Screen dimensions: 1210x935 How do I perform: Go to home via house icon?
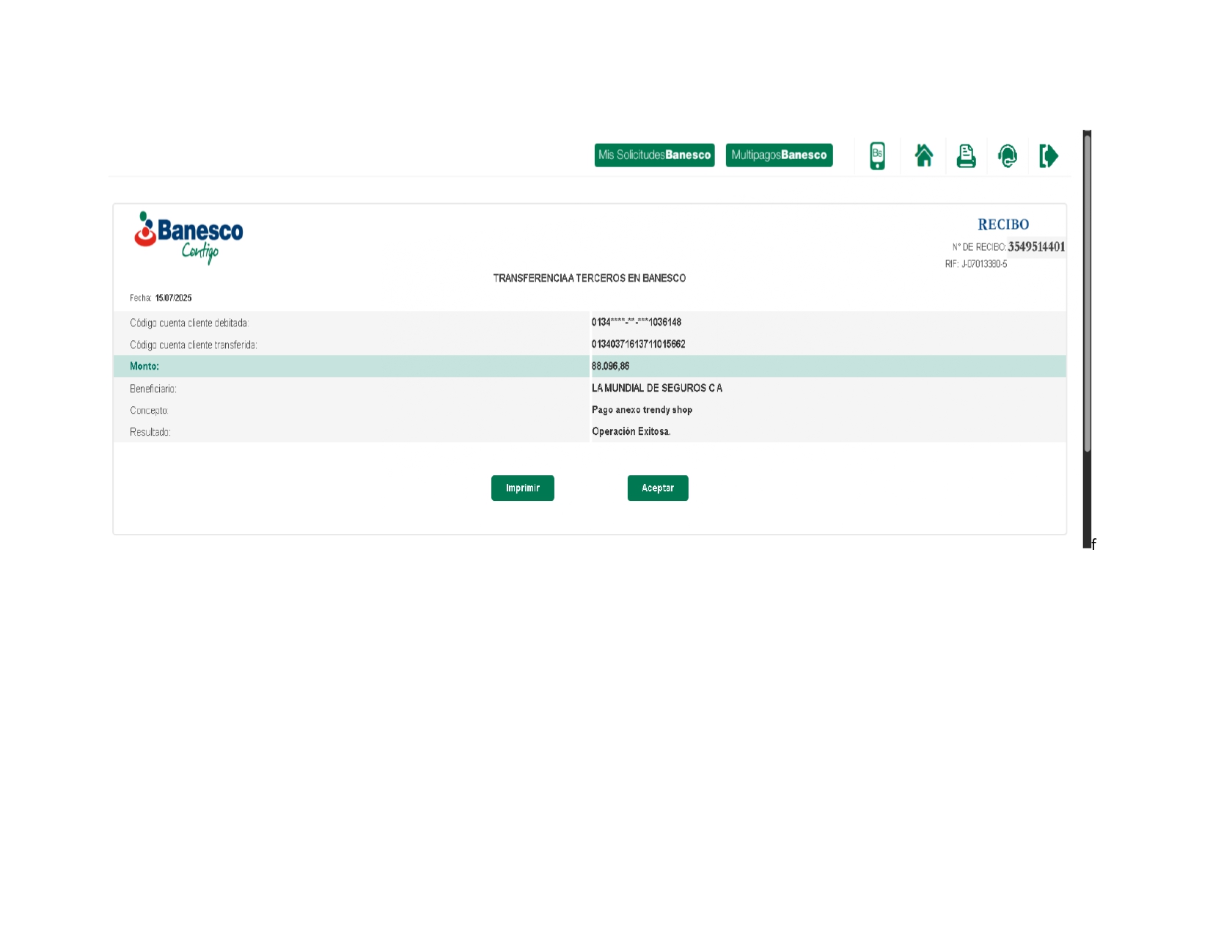pos(923,155)
